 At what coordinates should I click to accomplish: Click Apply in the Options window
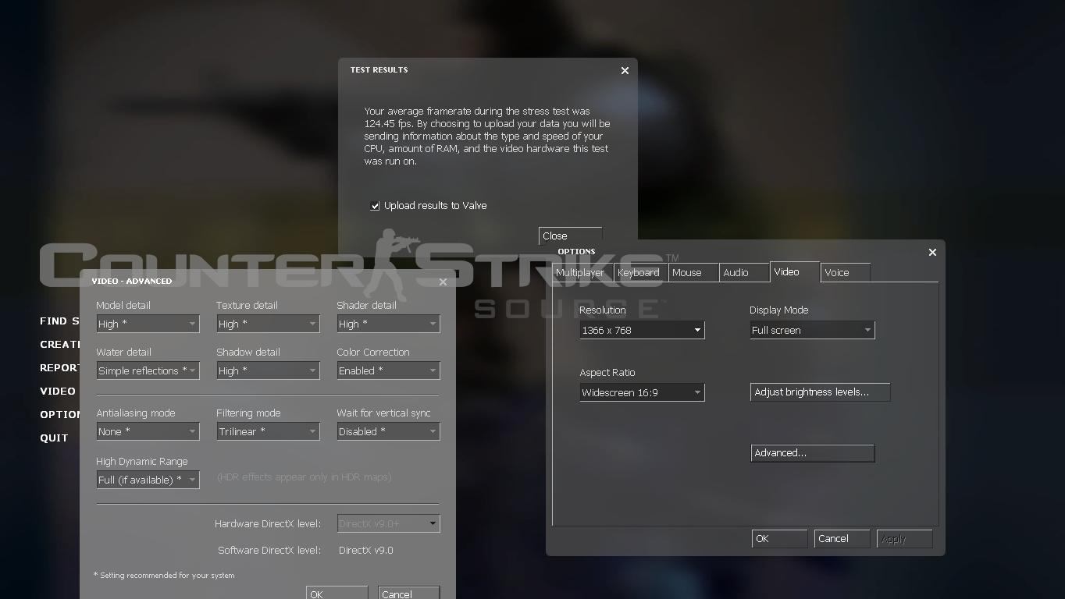tap(904, 539)
